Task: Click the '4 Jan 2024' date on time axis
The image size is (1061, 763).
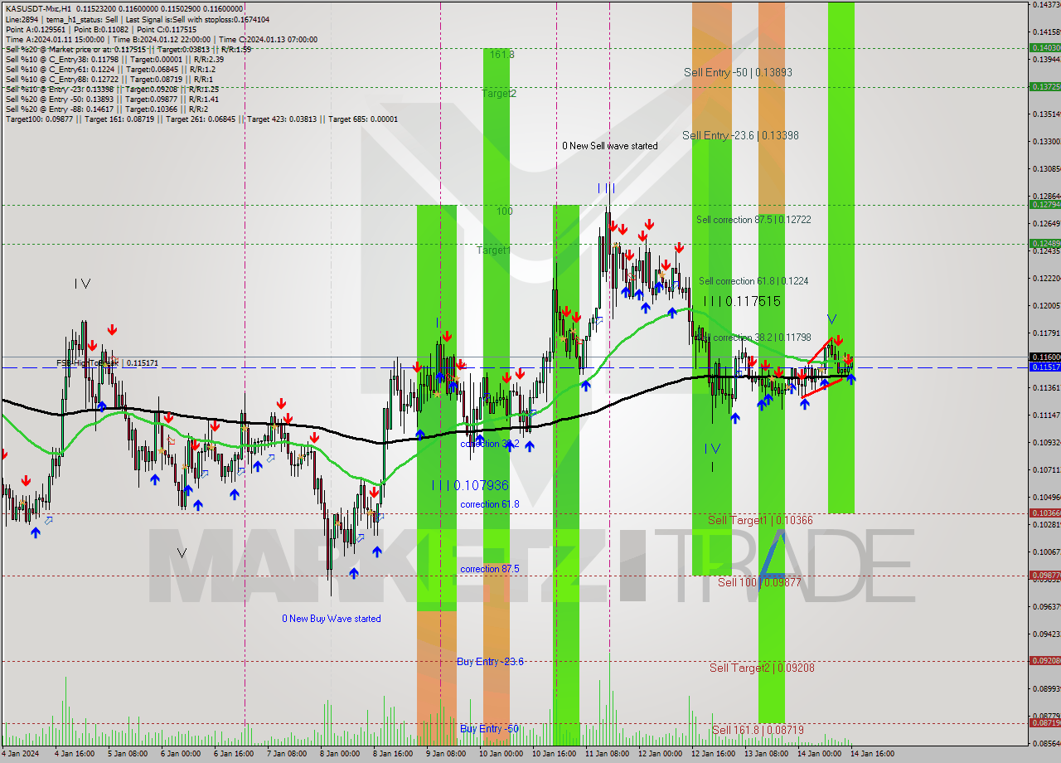Action: (20, 754)
